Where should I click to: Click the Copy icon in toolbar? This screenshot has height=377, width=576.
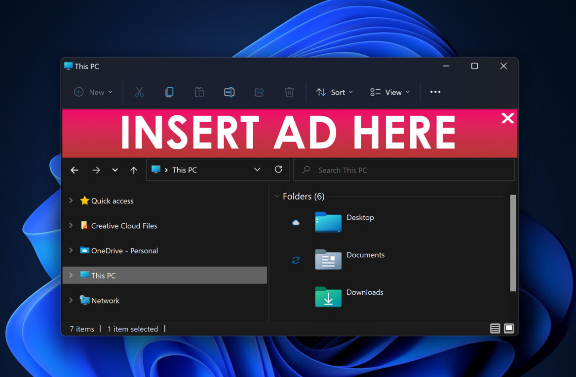169,92
